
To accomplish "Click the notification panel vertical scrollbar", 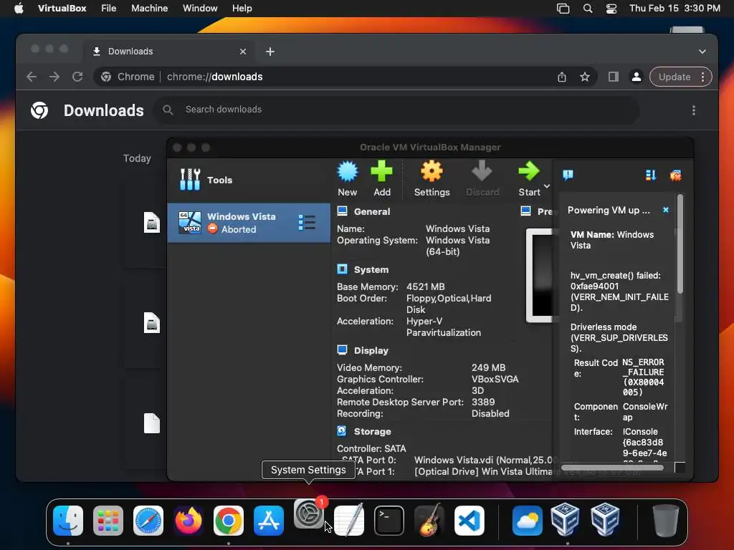I will [680, 244].
